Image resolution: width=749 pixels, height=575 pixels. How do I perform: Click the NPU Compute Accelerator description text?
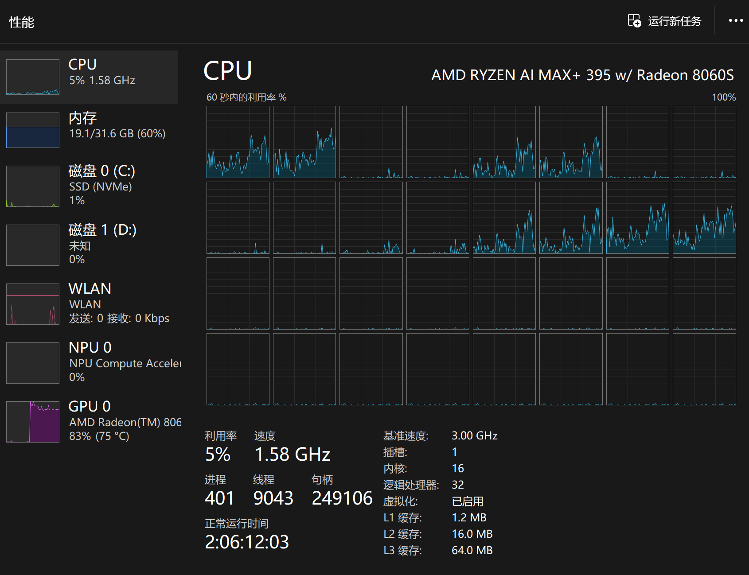(x=125, y=363)
